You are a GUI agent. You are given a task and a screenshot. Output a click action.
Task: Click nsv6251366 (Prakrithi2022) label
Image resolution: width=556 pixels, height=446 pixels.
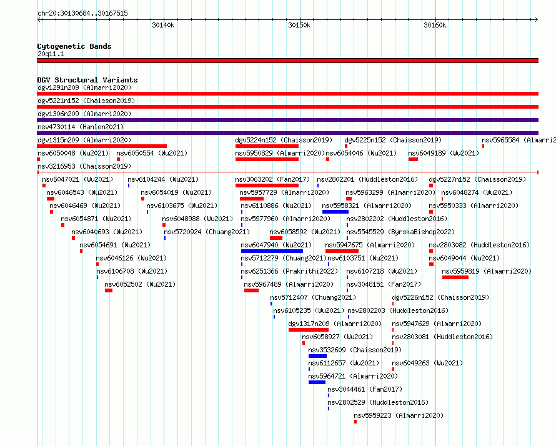tap(289, 271)
